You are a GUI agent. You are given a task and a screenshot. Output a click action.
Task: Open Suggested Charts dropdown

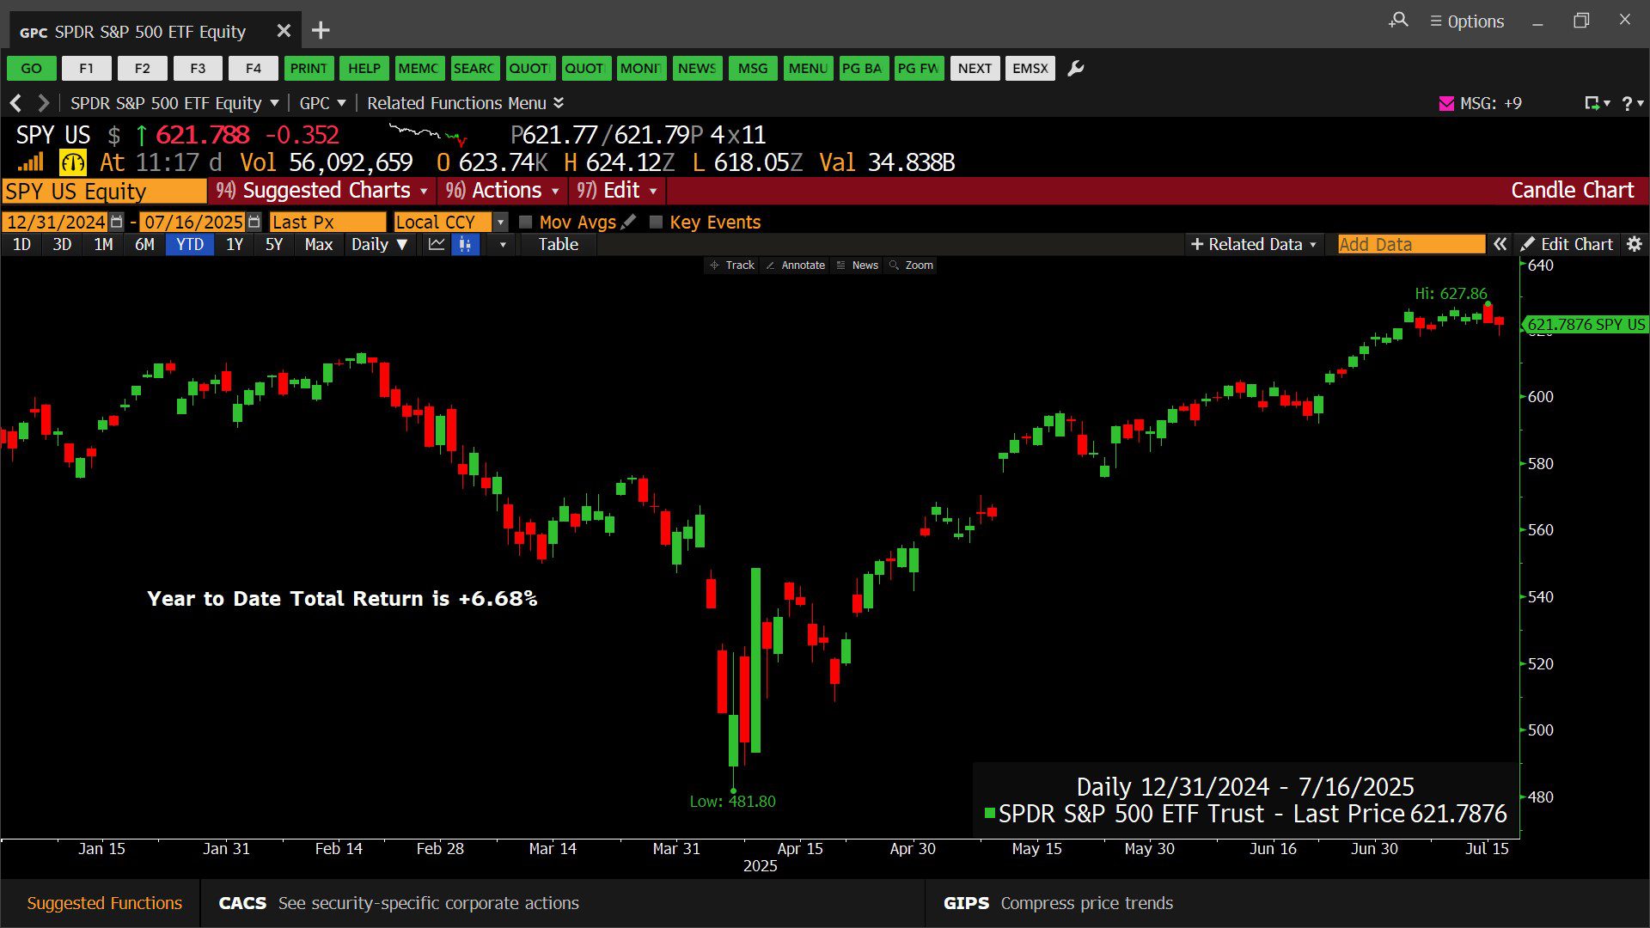click(x=322, y=191)
